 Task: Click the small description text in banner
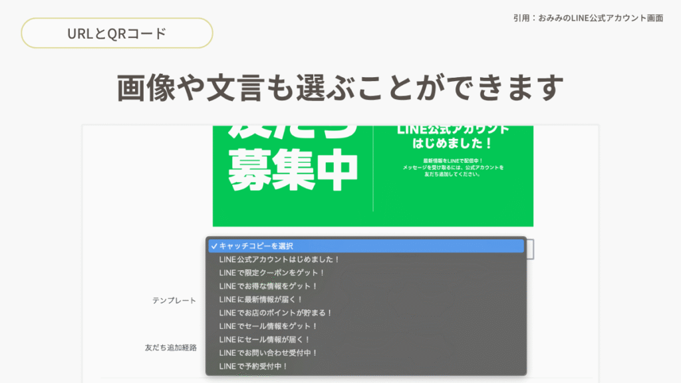(x=453, y=168)
